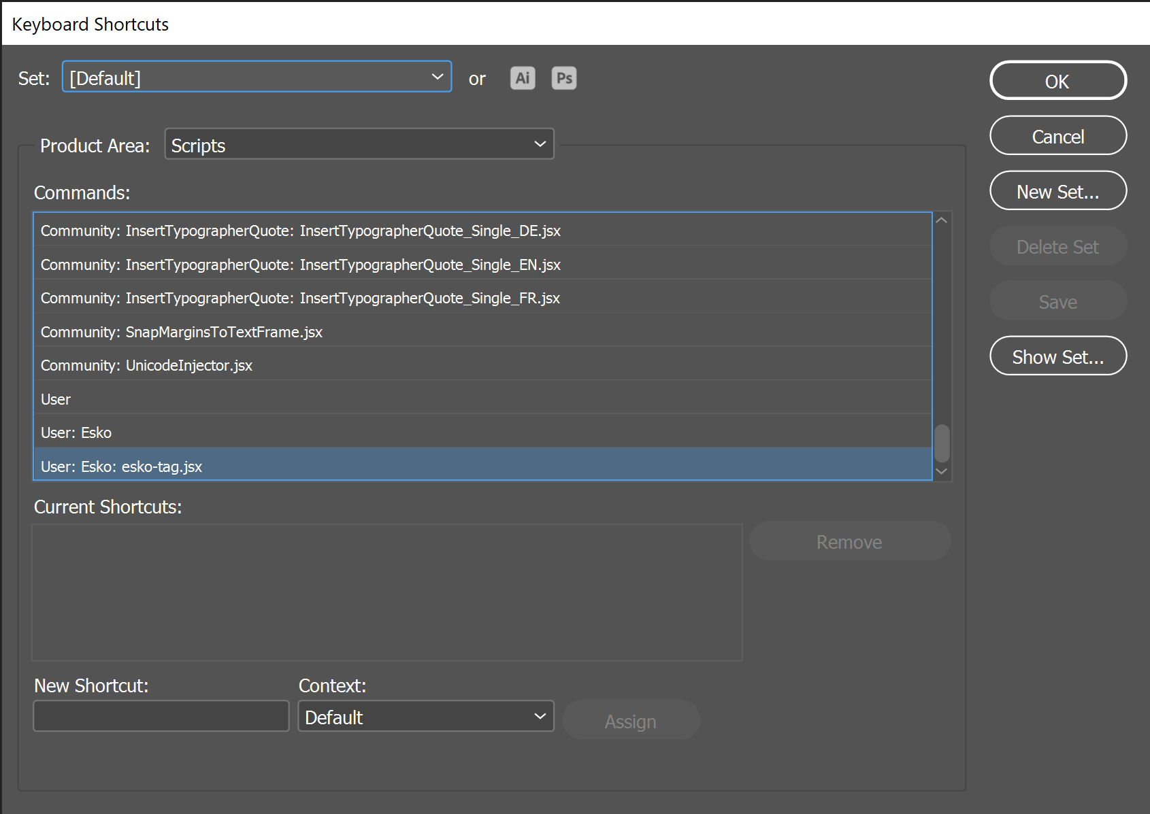Click inside the New Shortcut input field
The width and height of the screenshot is (1150, 814).
point(161,715)
